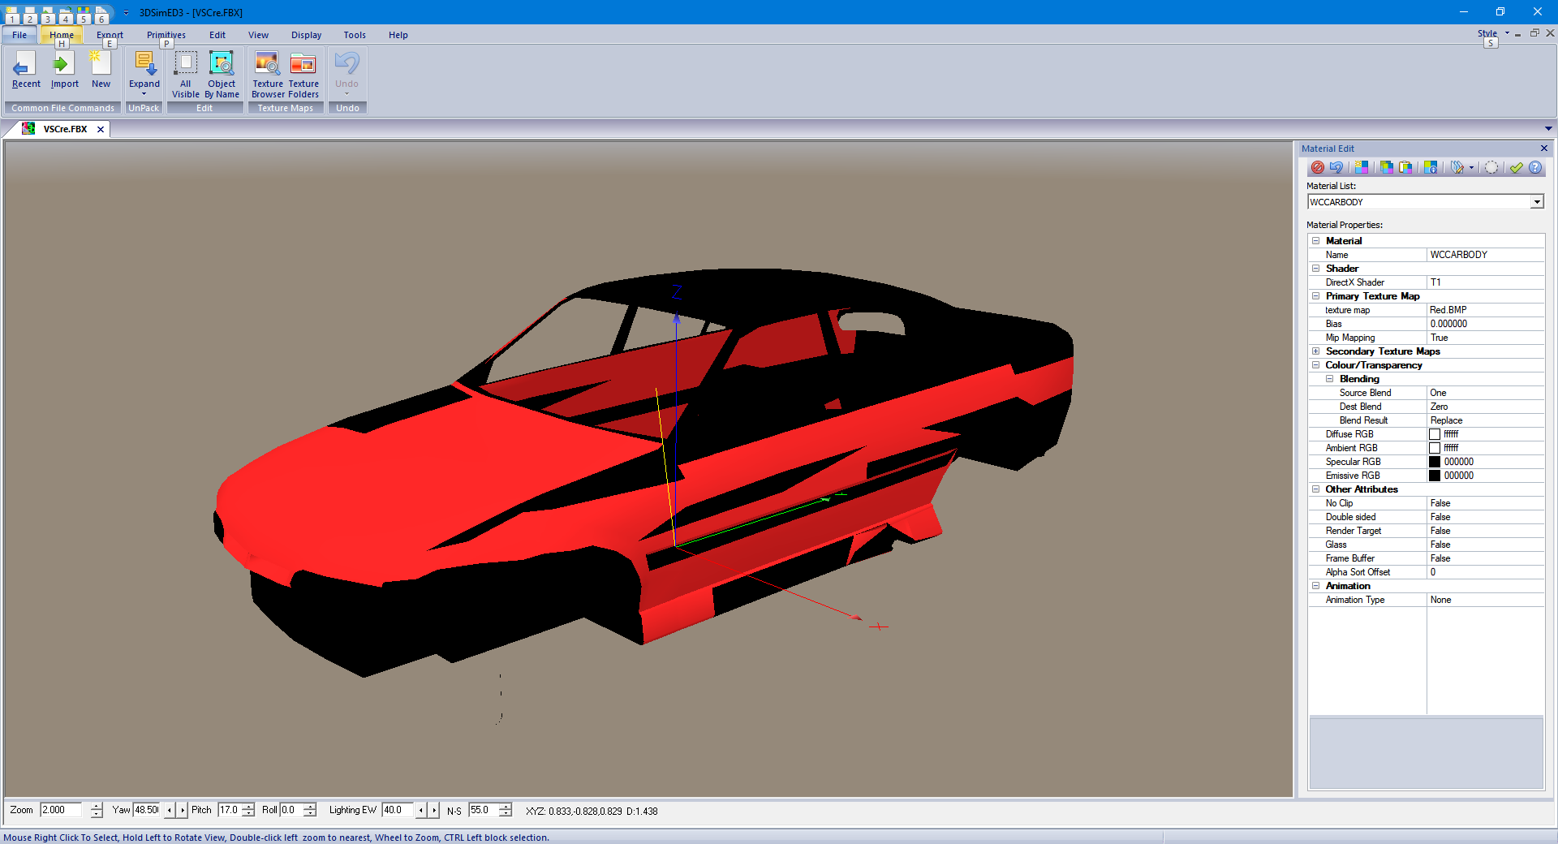Open the Tools ribbon tab
Image resolution: width=1558 pixels, height=844 pixels.
[355, 35]
